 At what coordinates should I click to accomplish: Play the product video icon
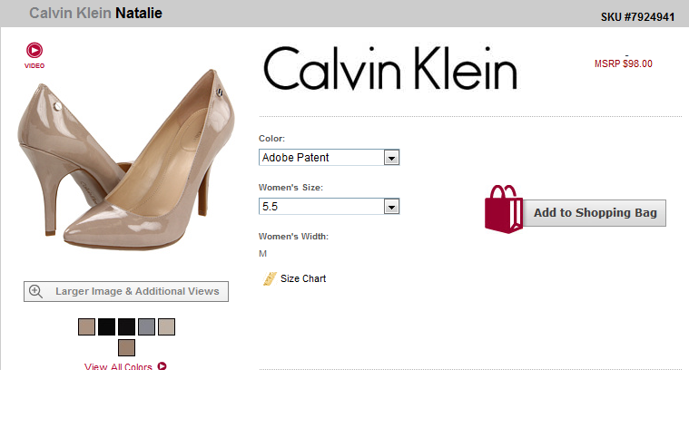pyautogui.click(x=34, y=52)
